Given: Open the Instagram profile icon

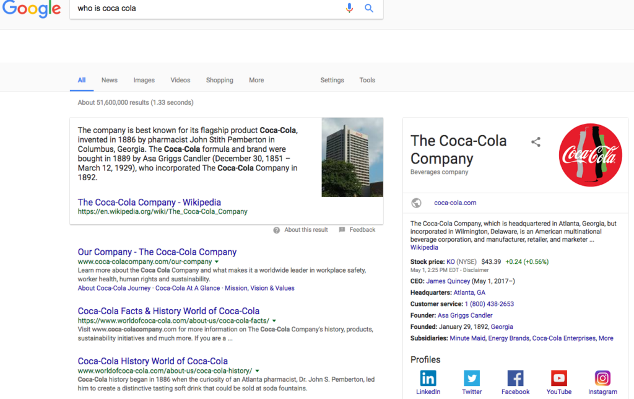Looking at the screenshot, I should click(602, 379).
